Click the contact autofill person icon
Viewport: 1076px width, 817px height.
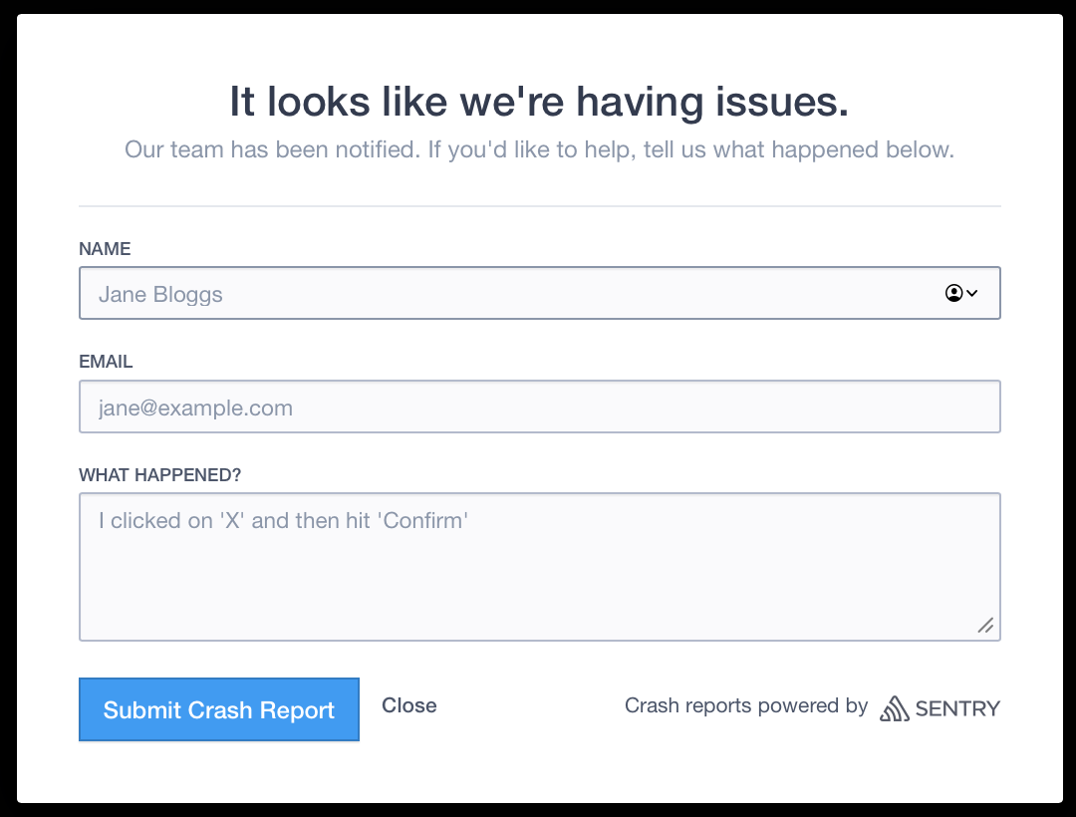point(953,293)
